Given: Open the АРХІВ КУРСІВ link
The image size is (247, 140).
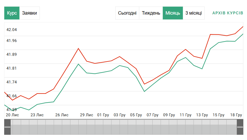Looking at the screenshot, I should (x=228, y=13).
